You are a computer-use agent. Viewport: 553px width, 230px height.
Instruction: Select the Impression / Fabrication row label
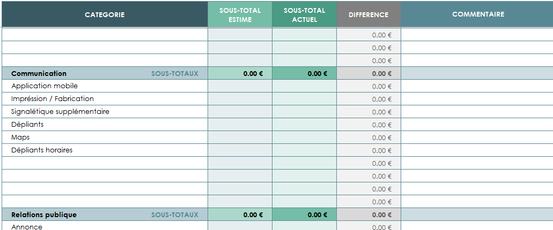pos(53,99)
